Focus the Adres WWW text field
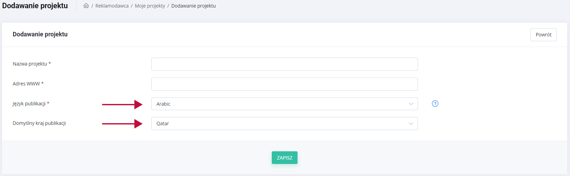This screenshot has height=176, width=570. tap(284, 84)
